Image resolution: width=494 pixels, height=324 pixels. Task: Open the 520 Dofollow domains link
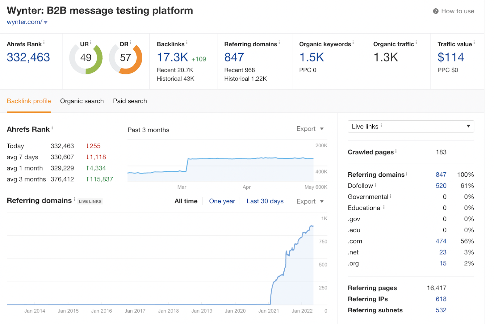tap(441, 186)
